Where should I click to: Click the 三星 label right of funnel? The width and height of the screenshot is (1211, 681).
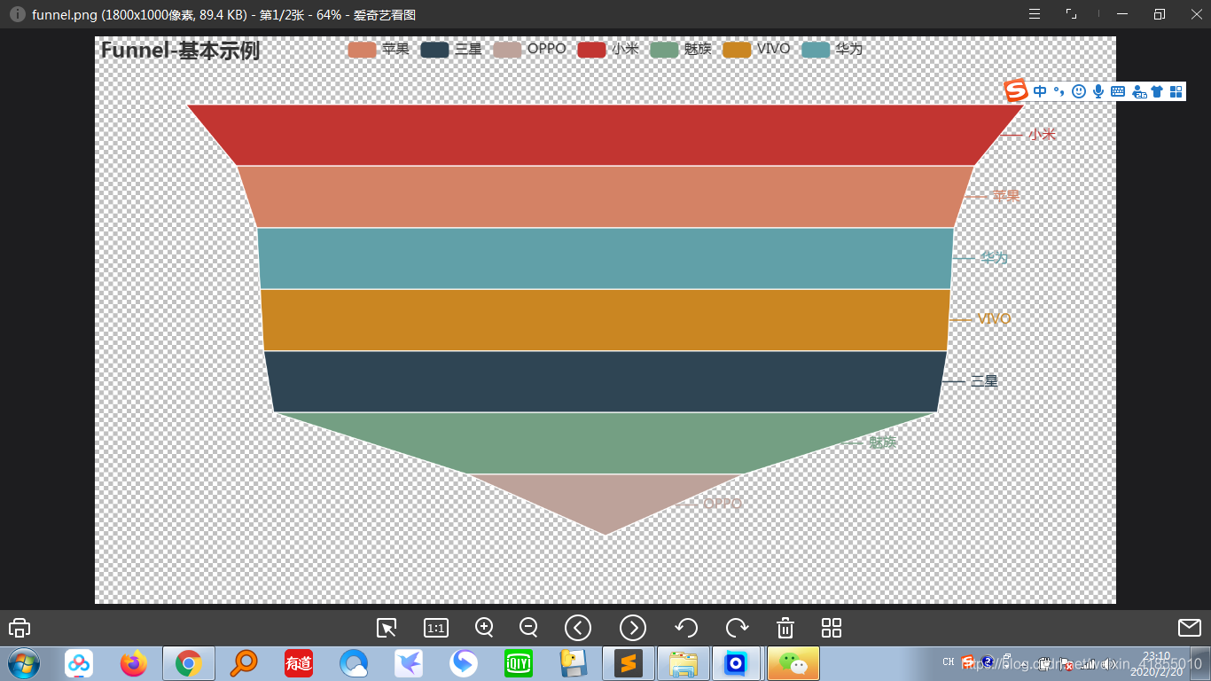pyautogui.click(x=984, y=381)
